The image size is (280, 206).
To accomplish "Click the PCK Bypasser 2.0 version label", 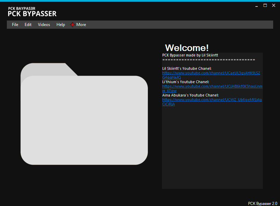I will point(263,203).
